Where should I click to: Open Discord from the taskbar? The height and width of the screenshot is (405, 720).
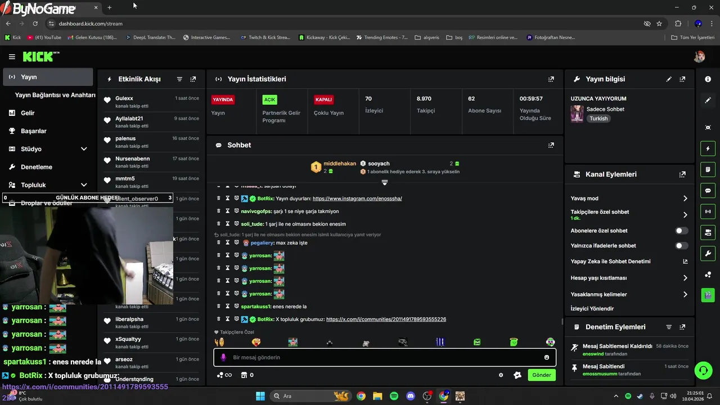tap(411, 396)
